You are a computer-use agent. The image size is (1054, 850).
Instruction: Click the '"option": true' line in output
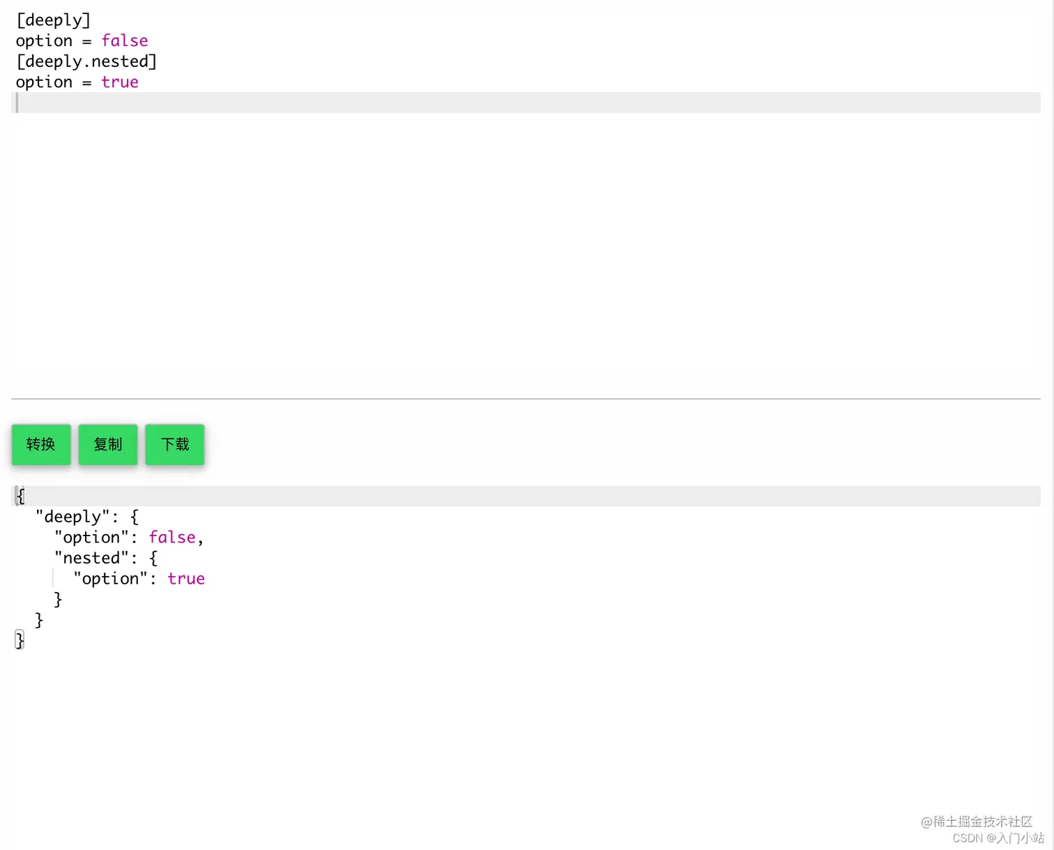click(x=139, y=579)
